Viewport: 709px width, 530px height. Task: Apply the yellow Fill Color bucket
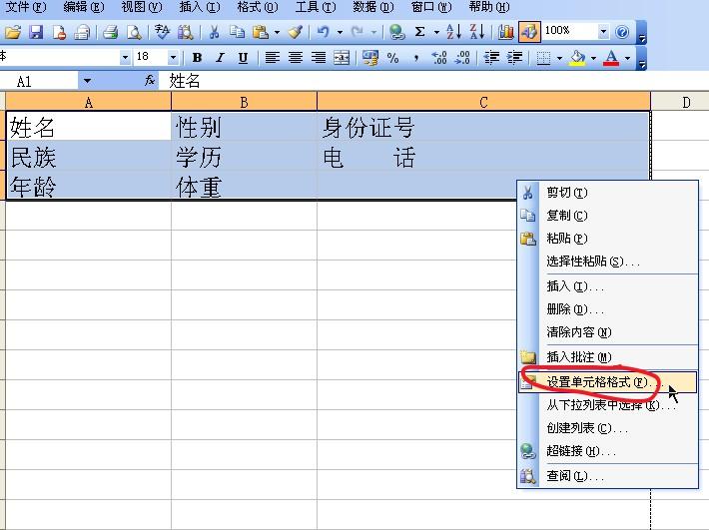pos(578,58)
